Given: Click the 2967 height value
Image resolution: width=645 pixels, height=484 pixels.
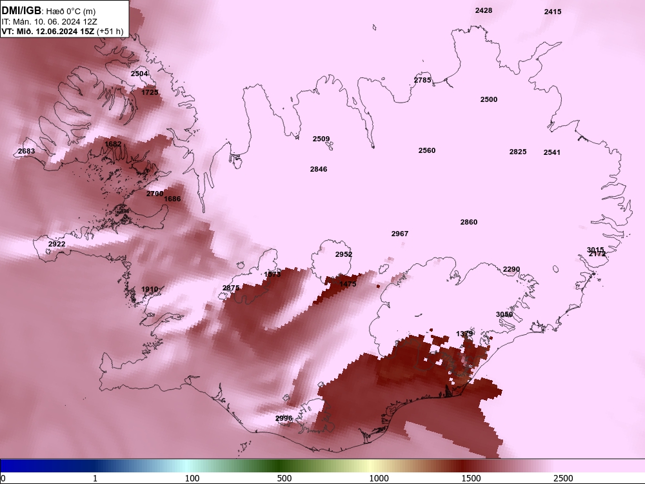Looking at the screenshot, I should click(399, 234).
